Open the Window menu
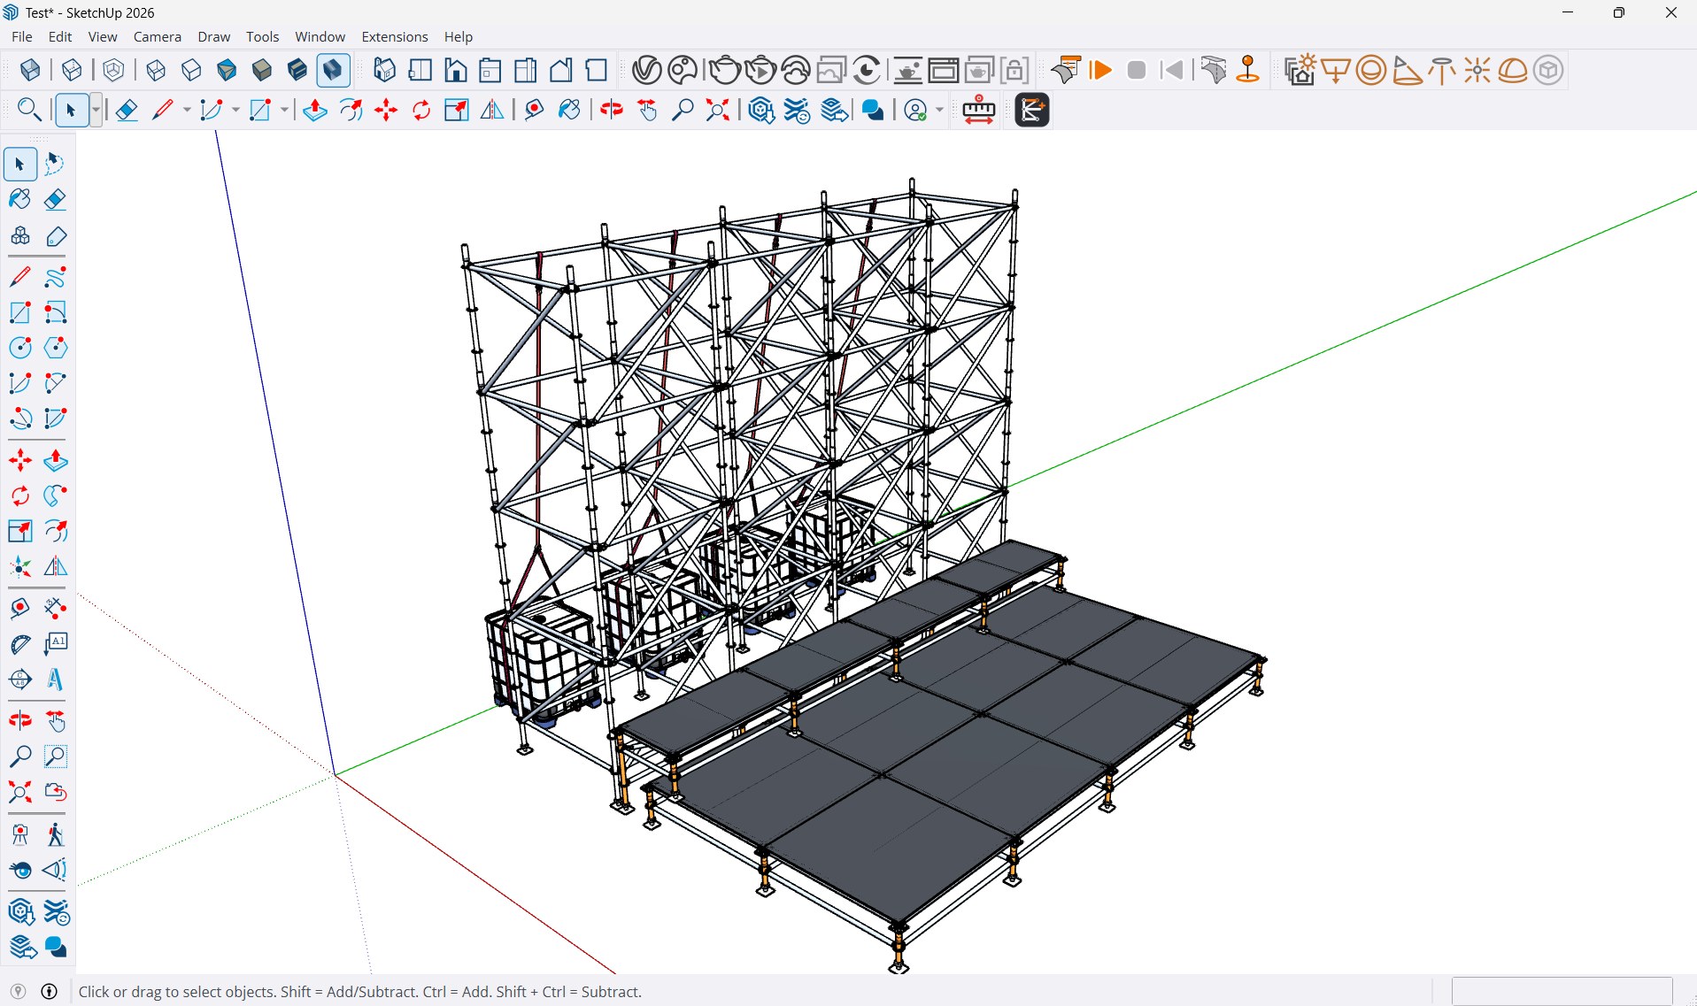 pos(320,36)
